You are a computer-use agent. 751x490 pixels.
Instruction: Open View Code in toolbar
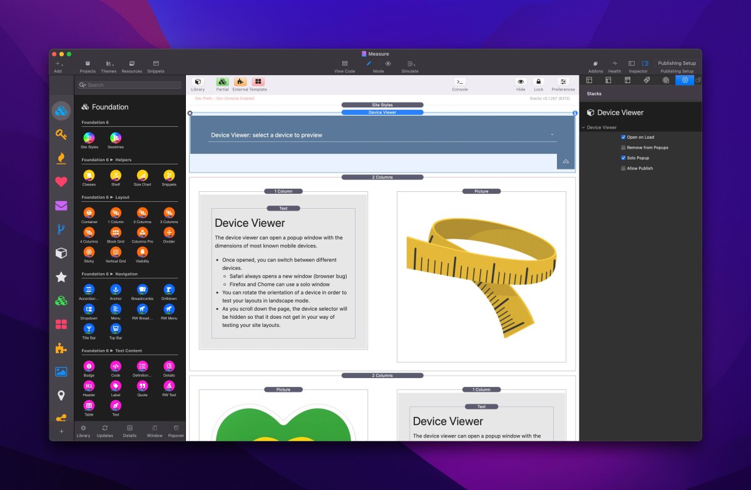[x=344, y=64]
